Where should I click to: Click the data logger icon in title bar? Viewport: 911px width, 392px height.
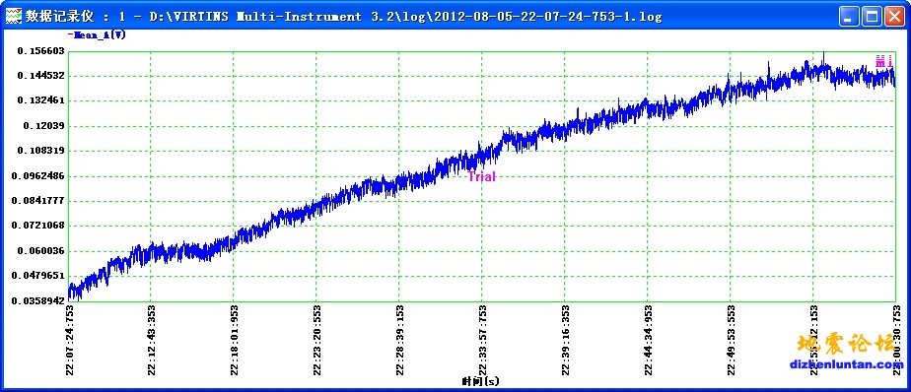[x=13, y=16]
